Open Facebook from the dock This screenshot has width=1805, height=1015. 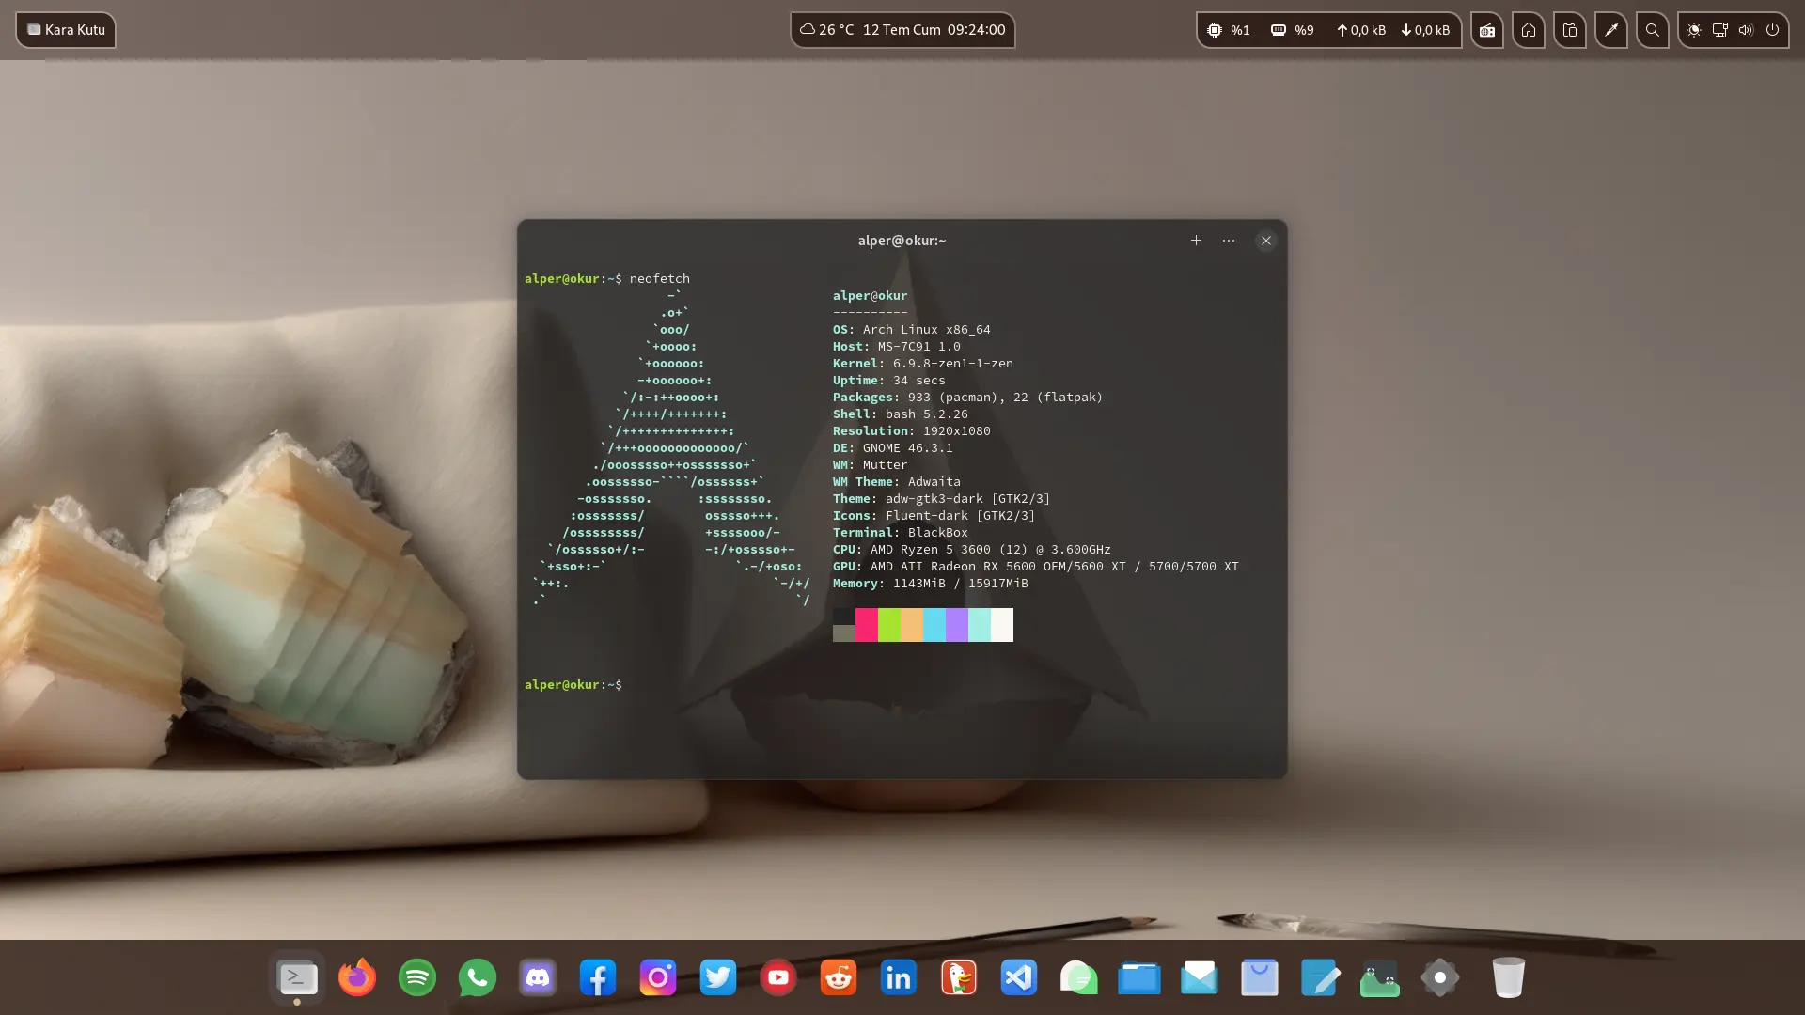[x=598, y=977]
